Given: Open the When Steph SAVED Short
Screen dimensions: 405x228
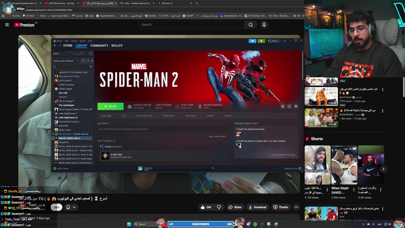Looking at the screenshot, I should point(344,165).
